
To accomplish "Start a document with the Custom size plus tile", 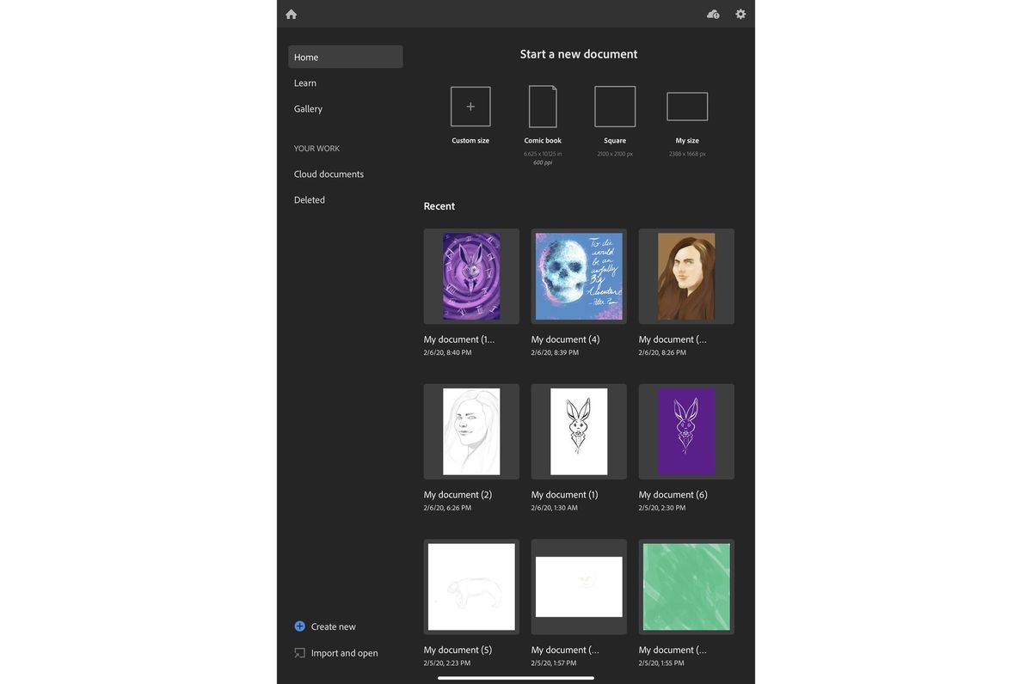I will 470,106.
